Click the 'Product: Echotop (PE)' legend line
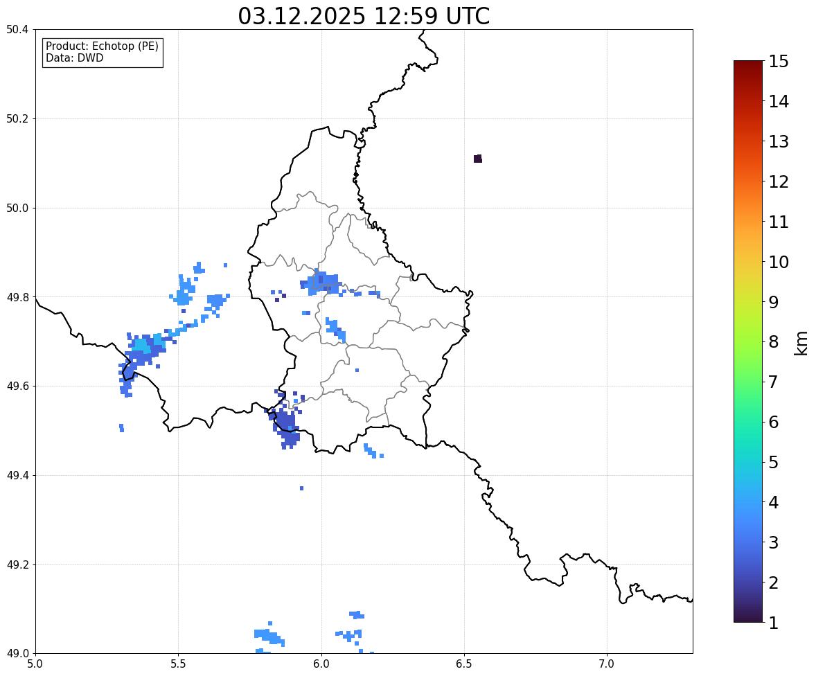The width and height of the screenshot is (816, 676). point(102,46)
